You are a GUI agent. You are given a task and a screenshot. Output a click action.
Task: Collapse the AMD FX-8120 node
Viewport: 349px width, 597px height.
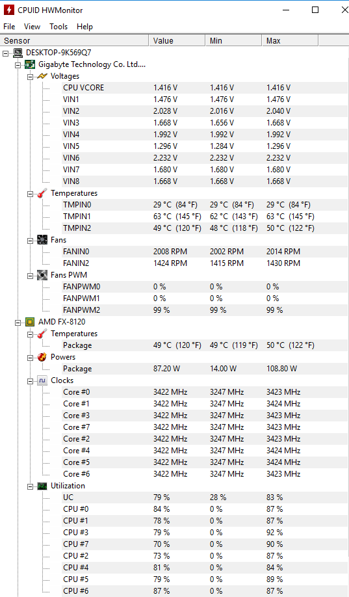pos(18,323)
